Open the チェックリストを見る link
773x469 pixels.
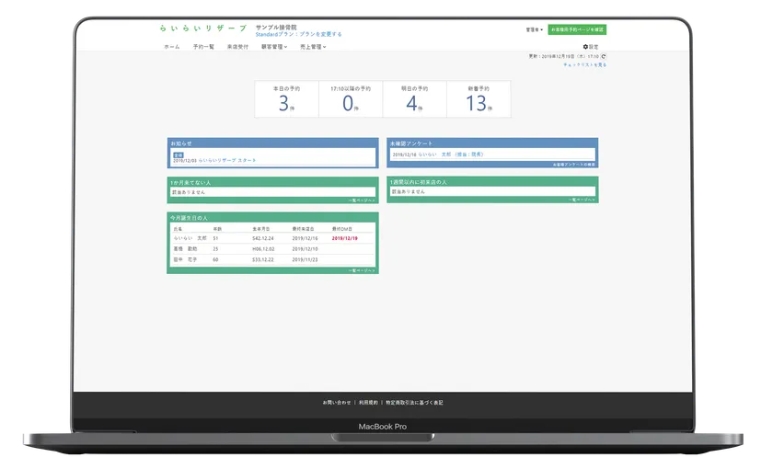tap(584, 64)
